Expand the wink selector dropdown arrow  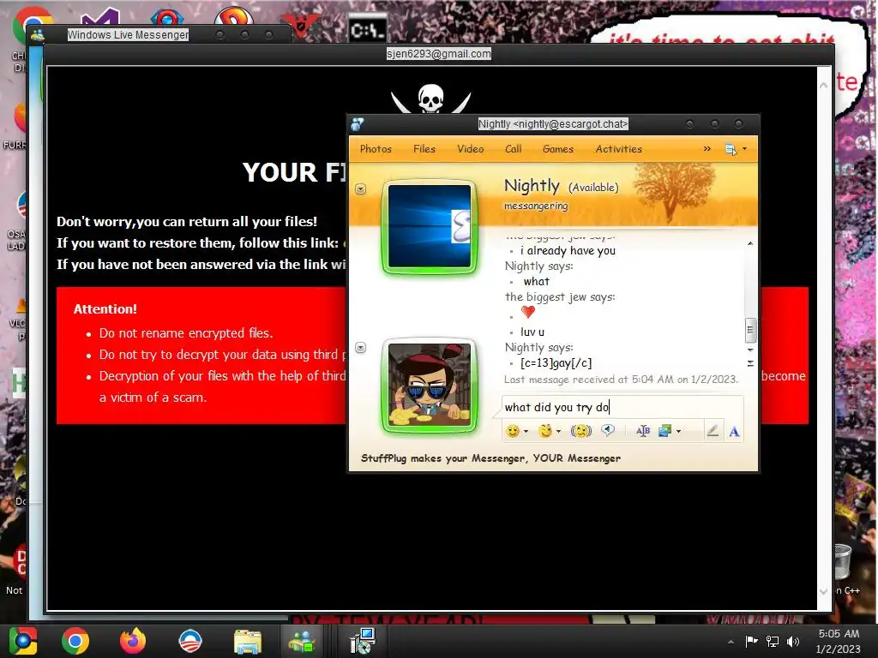(x=558, y=432)
